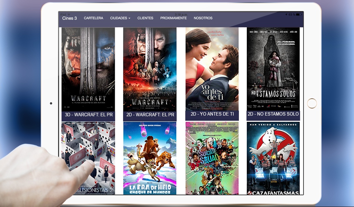Tap the location arrow status icon

tap(286, 14)
